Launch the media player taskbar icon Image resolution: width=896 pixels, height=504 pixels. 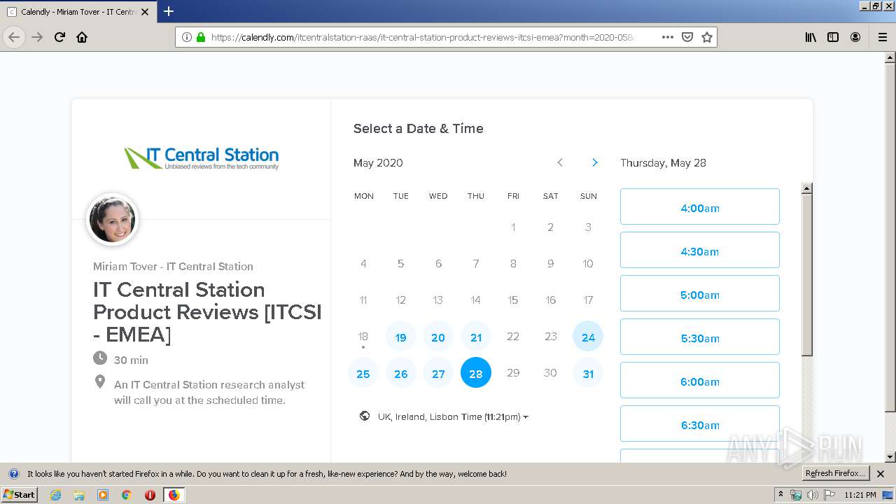click(103, 495)
